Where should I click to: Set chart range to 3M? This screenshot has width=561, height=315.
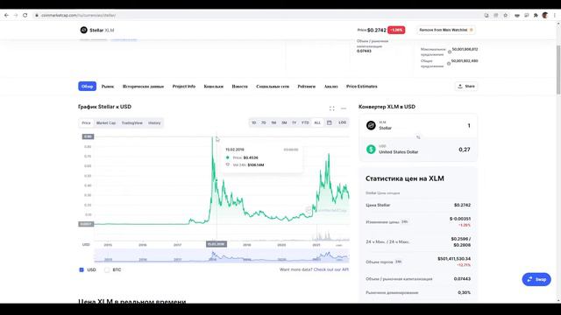coord(284,122)
